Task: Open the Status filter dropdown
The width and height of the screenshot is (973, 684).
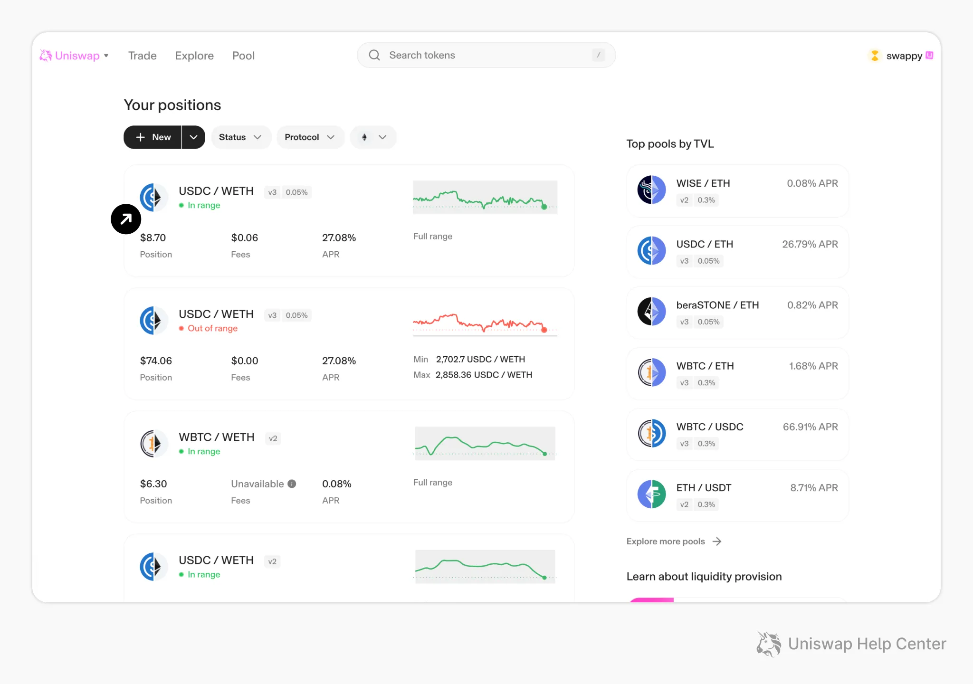Action: (x=241, y=137)
